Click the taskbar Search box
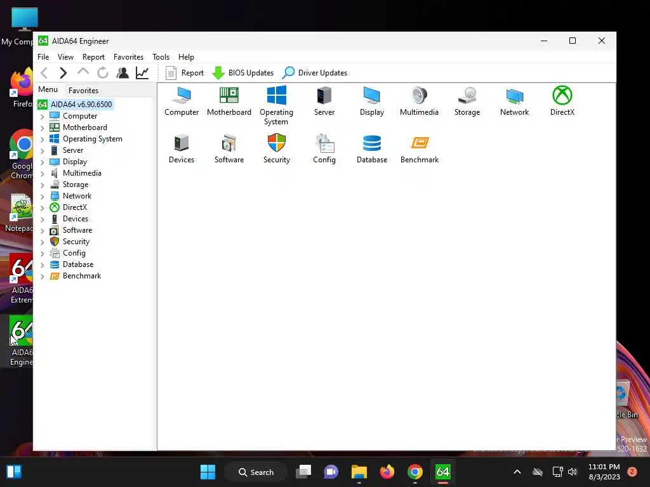This screenshot has width=650, height=487. click(x=256, y=472)
